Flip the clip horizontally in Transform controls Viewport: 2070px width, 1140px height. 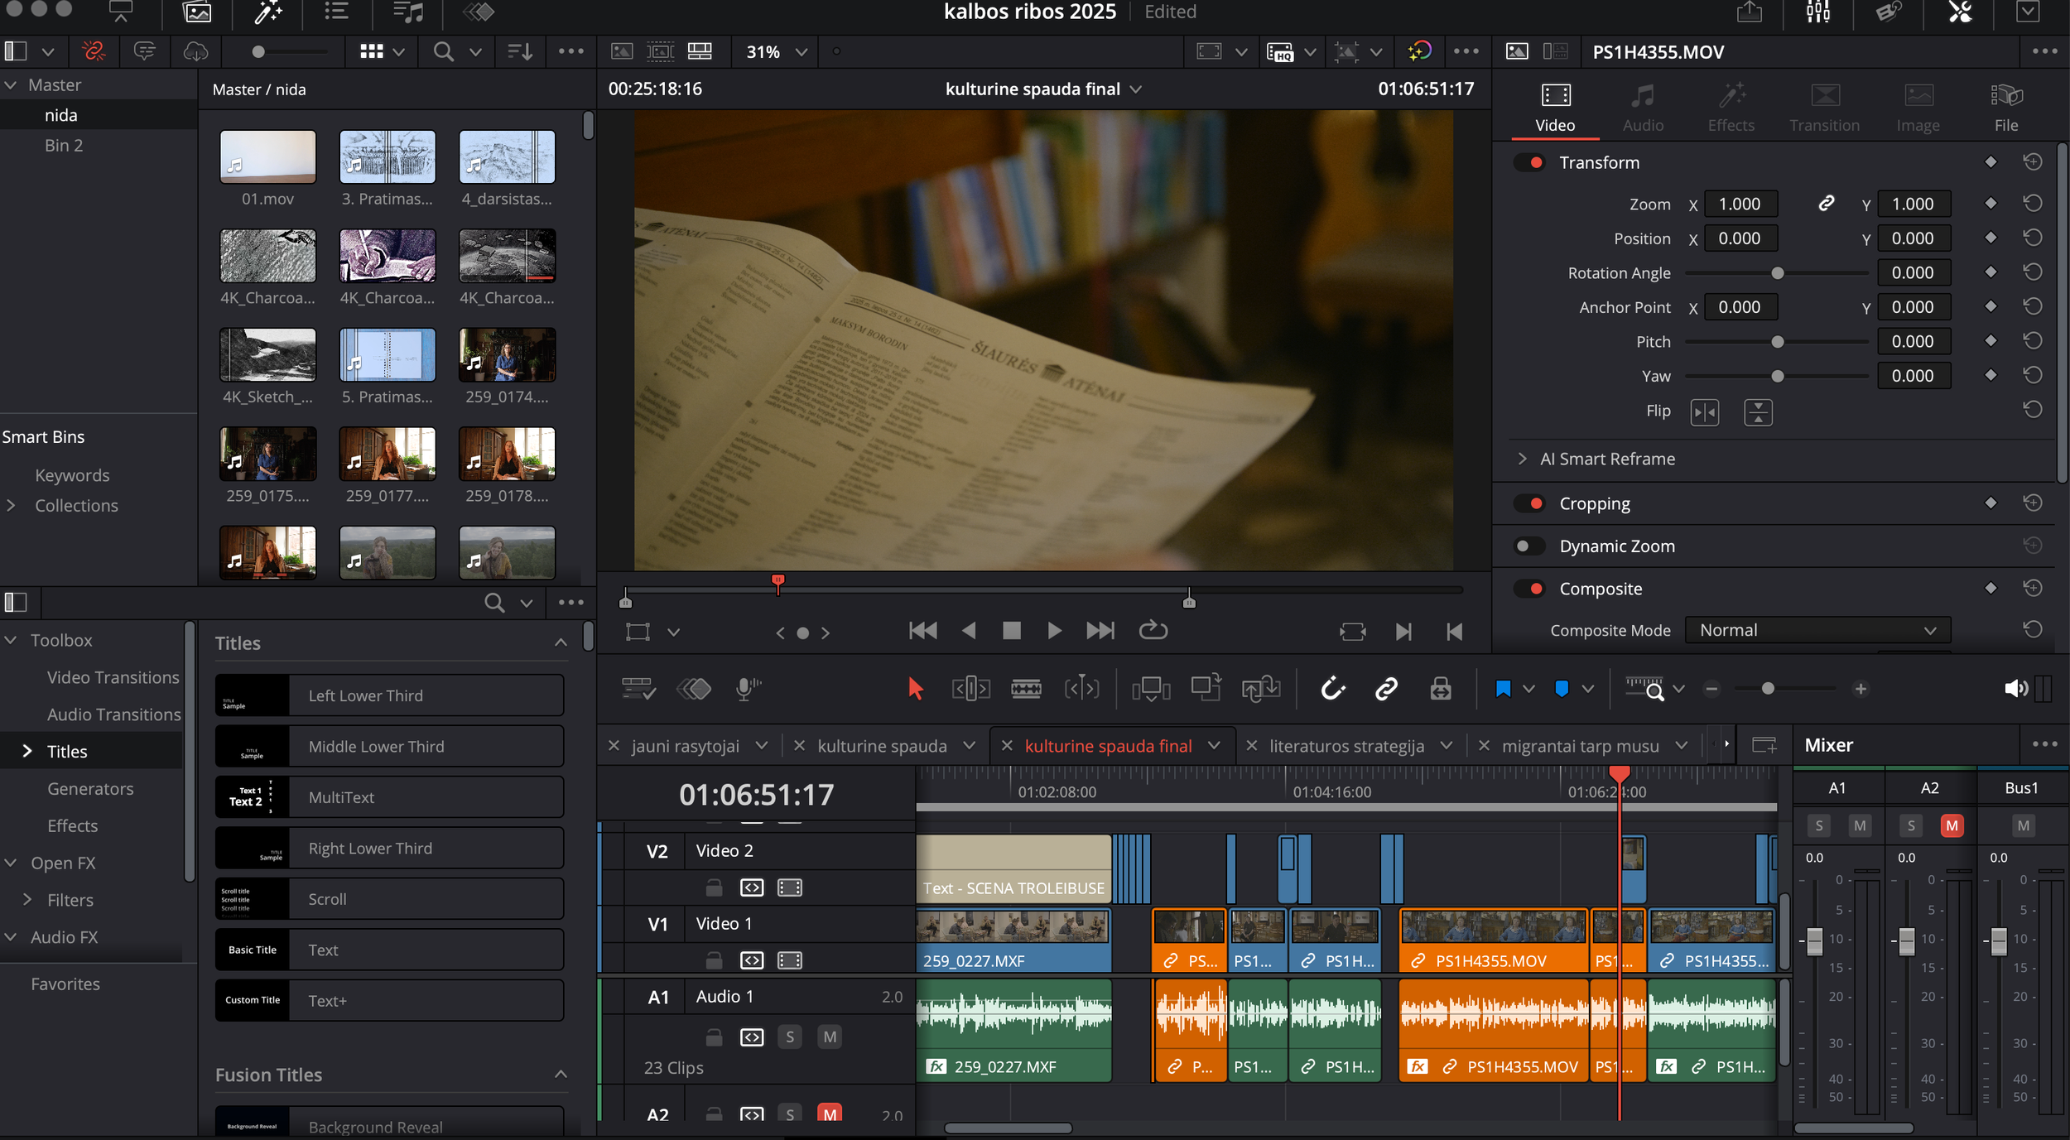[x=1706, y=411]
